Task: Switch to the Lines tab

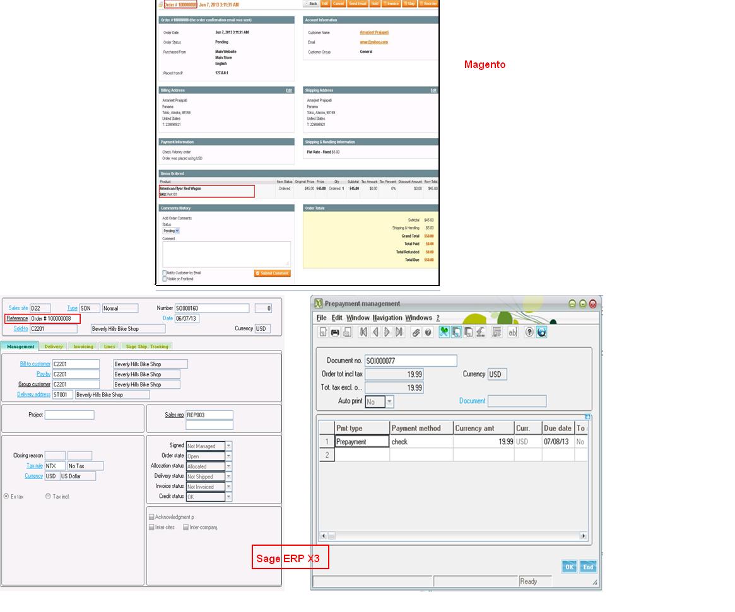Action: [109, 347]
